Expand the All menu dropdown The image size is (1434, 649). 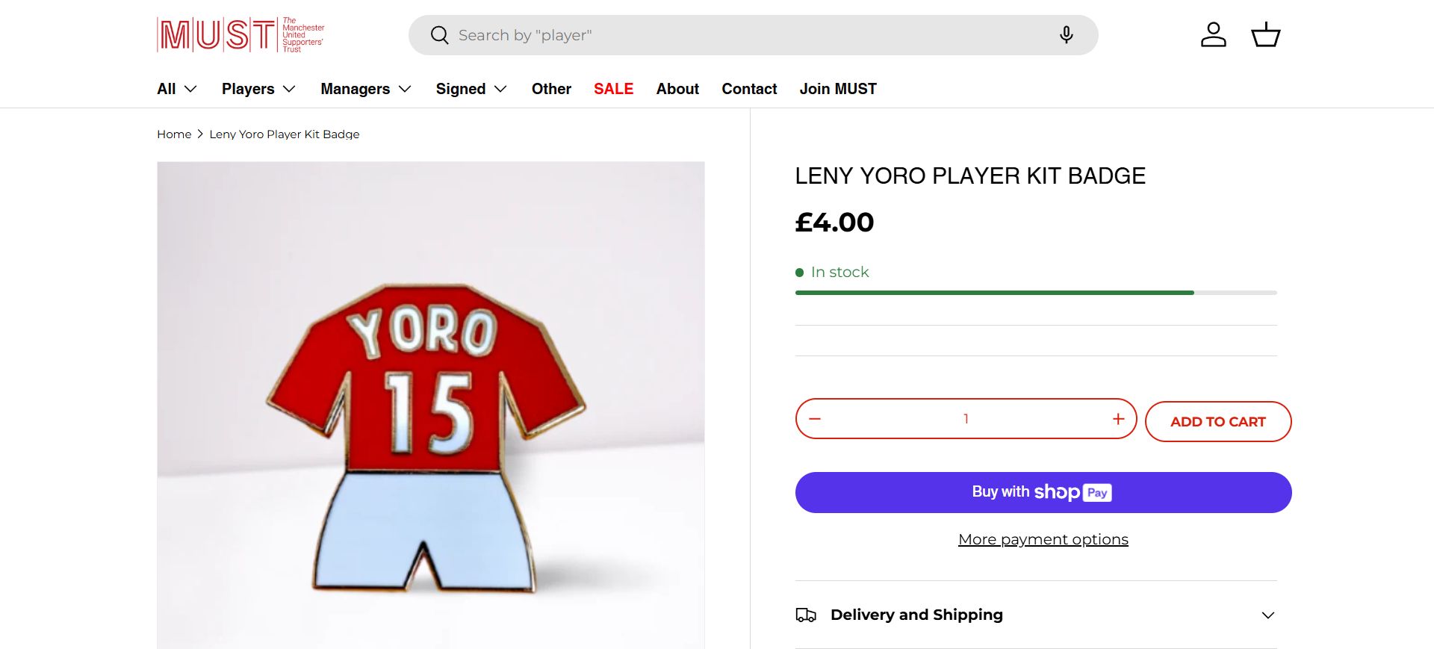coord(177,89)
